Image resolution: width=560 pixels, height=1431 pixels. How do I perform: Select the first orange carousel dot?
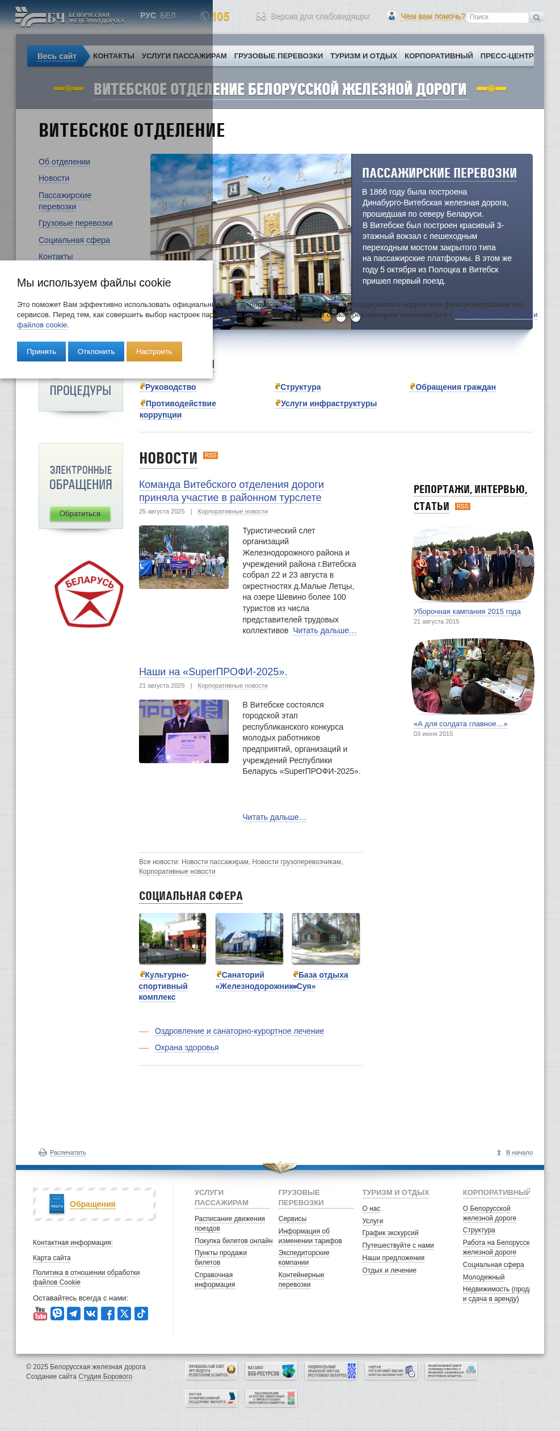tap(326, 317)
